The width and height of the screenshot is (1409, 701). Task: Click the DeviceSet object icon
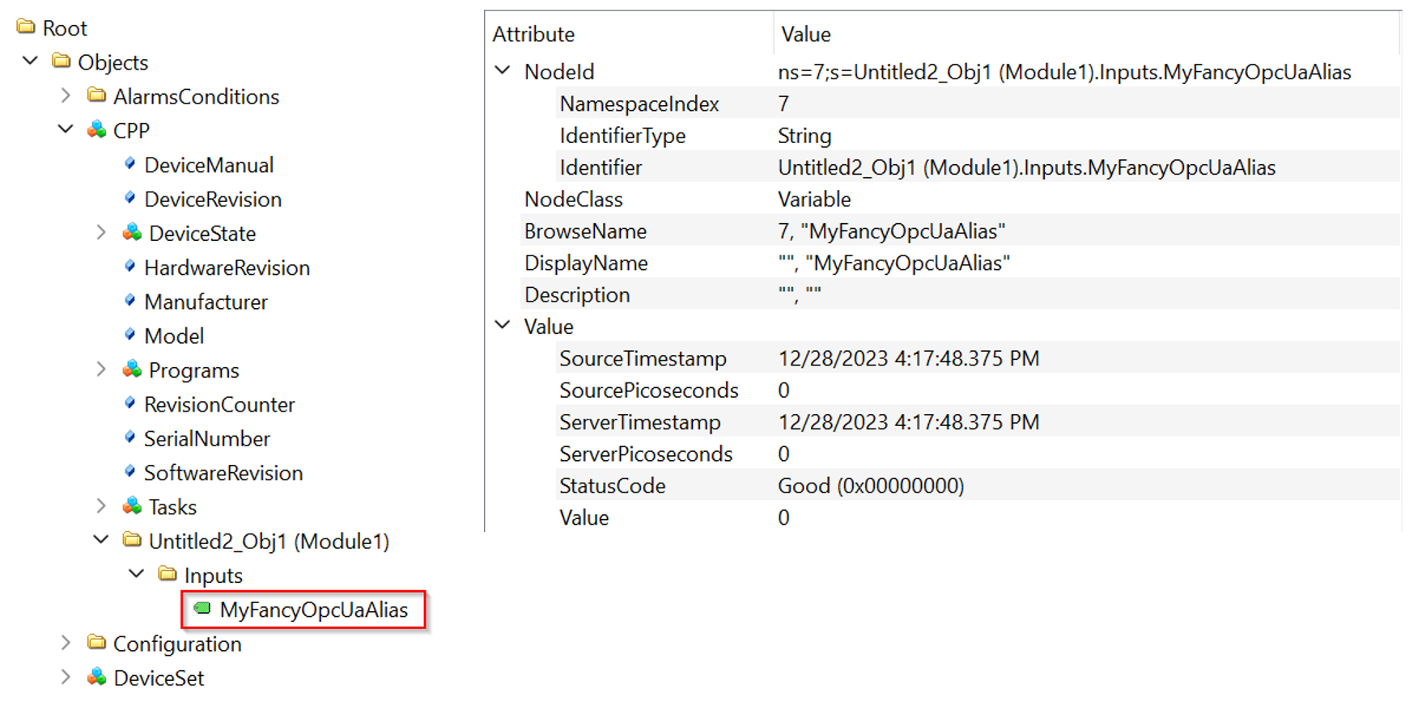click(97, 676)
